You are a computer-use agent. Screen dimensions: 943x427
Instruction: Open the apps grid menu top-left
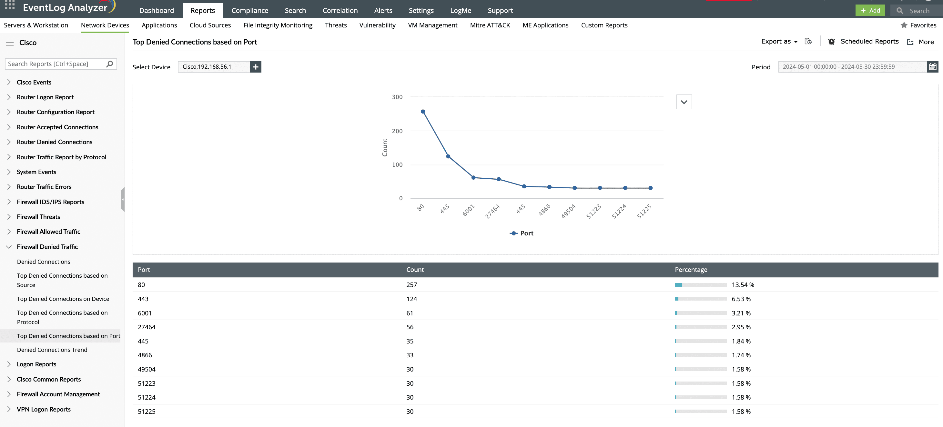pyautogui.click(x=9, y=5)
